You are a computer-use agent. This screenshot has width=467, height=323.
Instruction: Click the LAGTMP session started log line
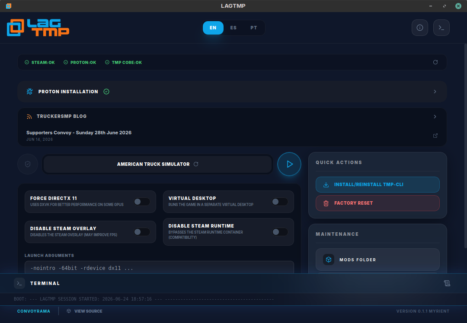click(x=144, y=299)
